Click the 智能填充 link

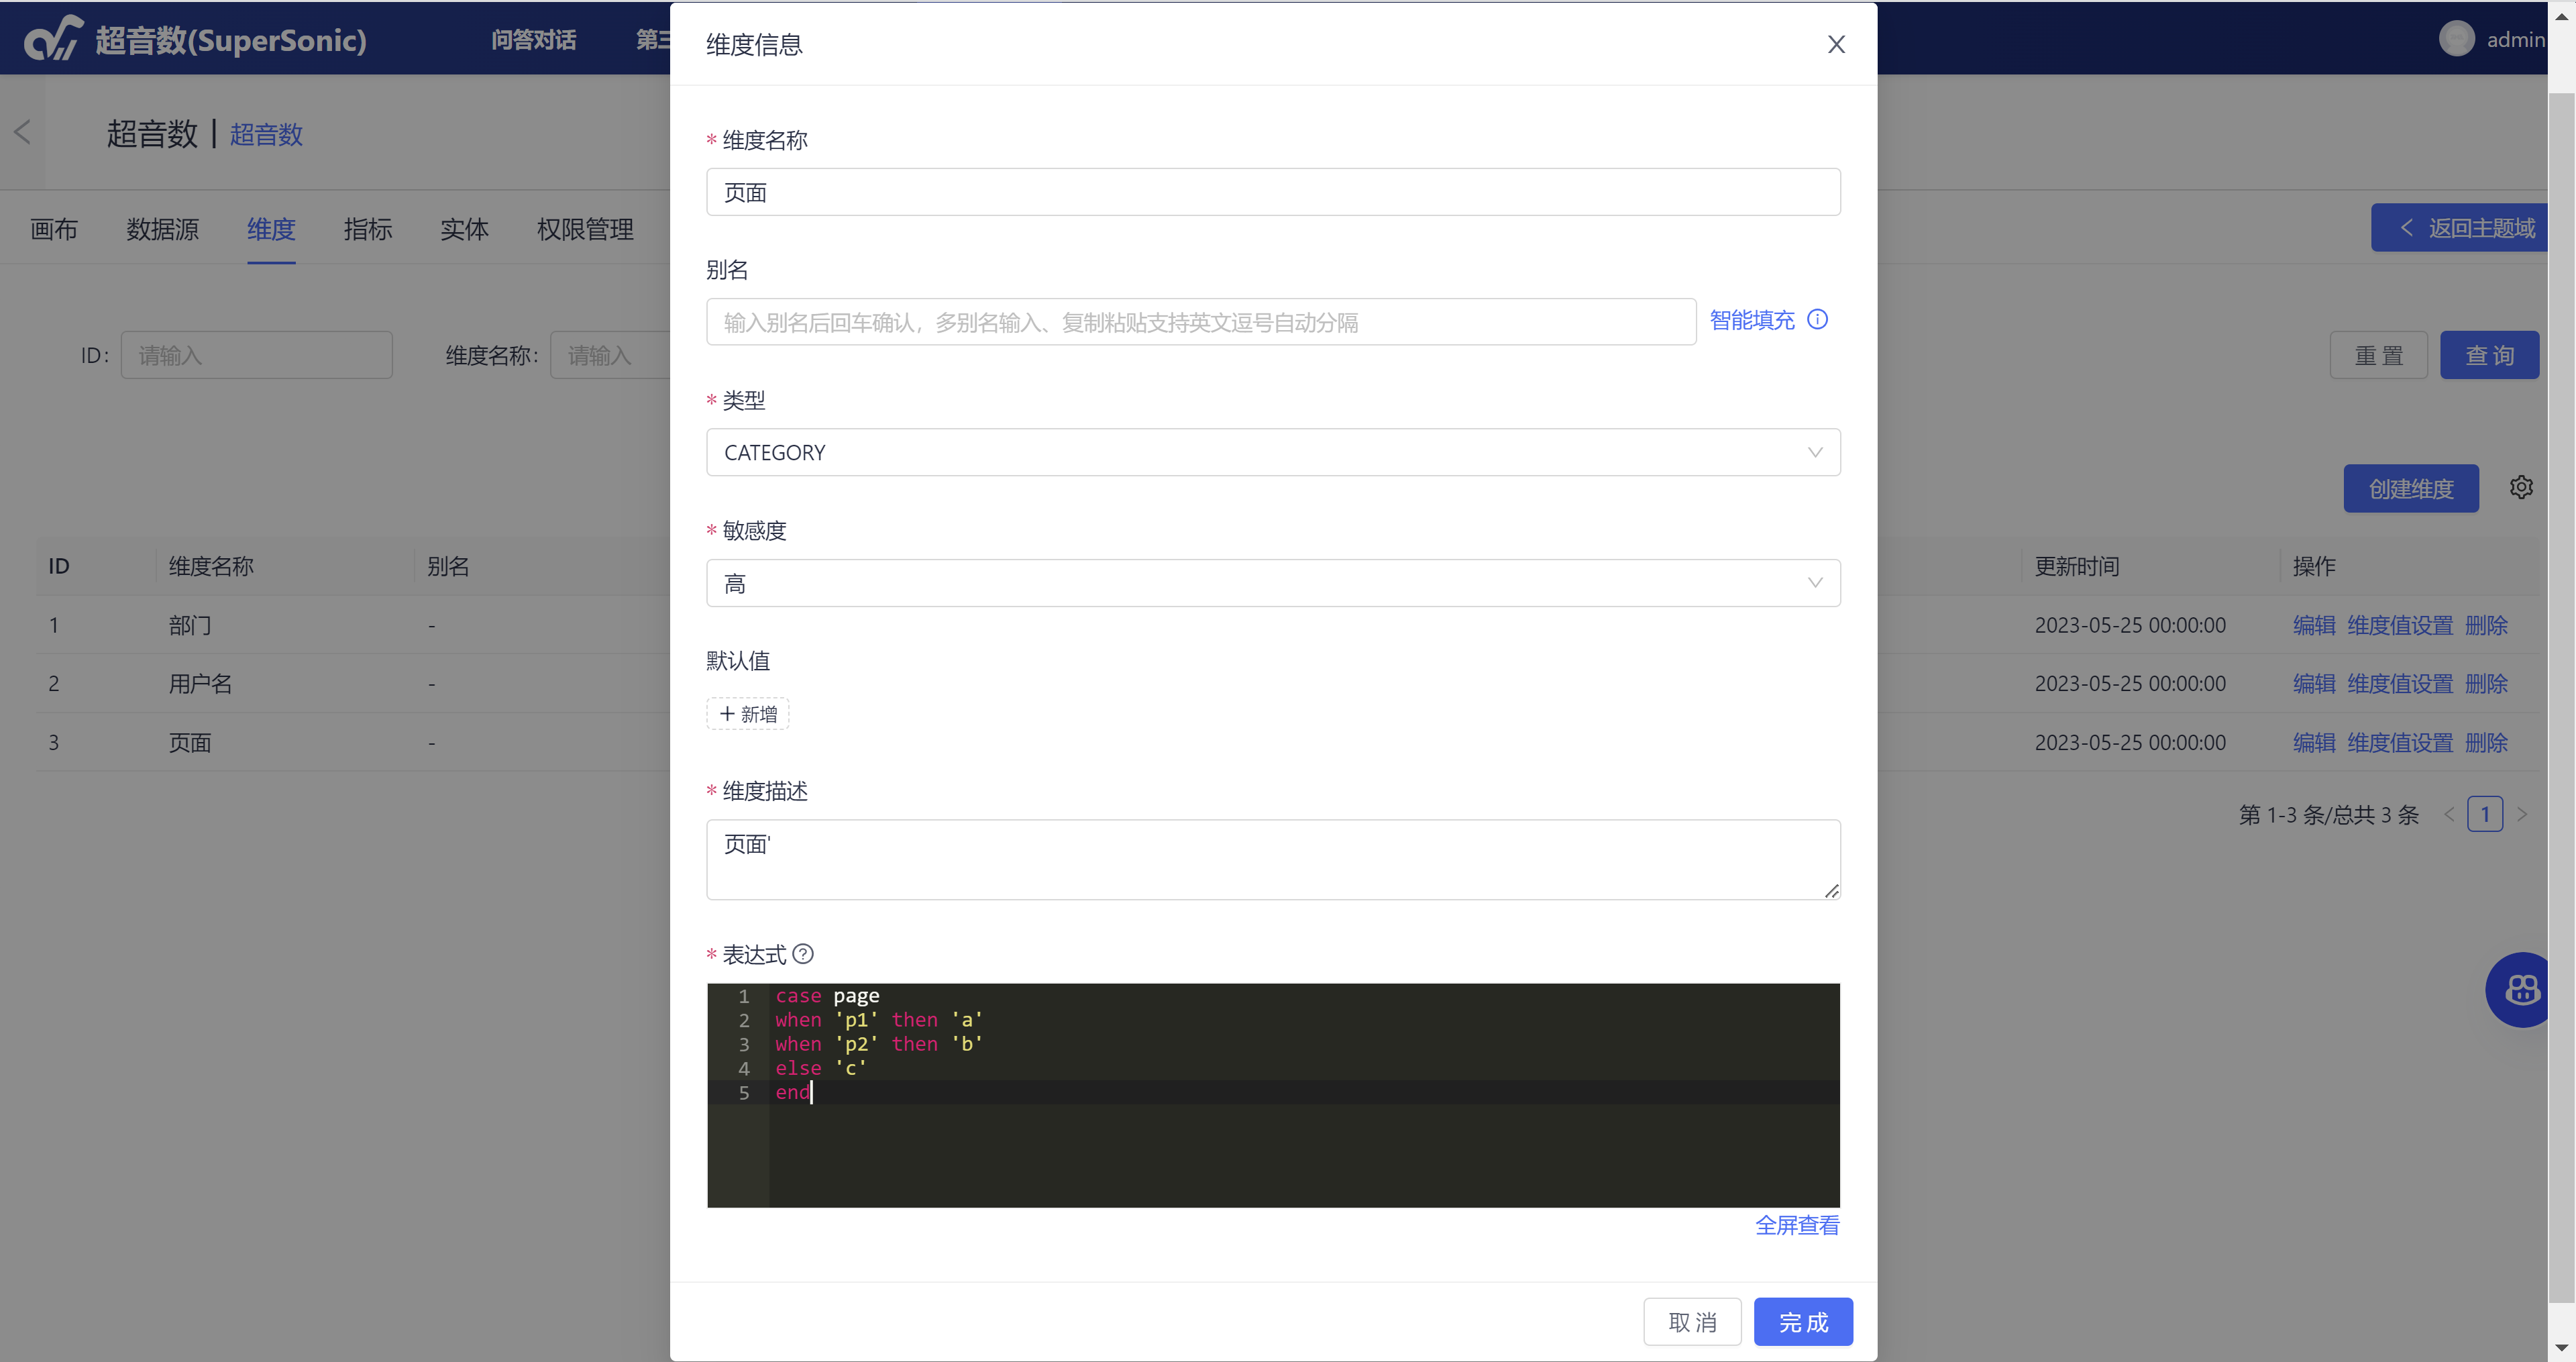coord(1751,320)
